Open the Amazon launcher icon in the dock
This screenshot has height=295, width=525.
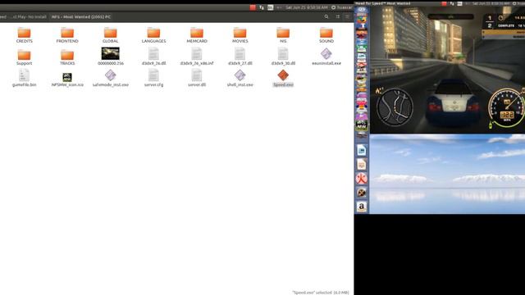[361, 206]
